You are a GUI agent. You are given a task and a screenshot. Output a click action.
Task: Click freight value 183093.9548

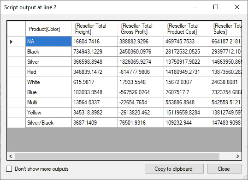(x=94, y=92)
